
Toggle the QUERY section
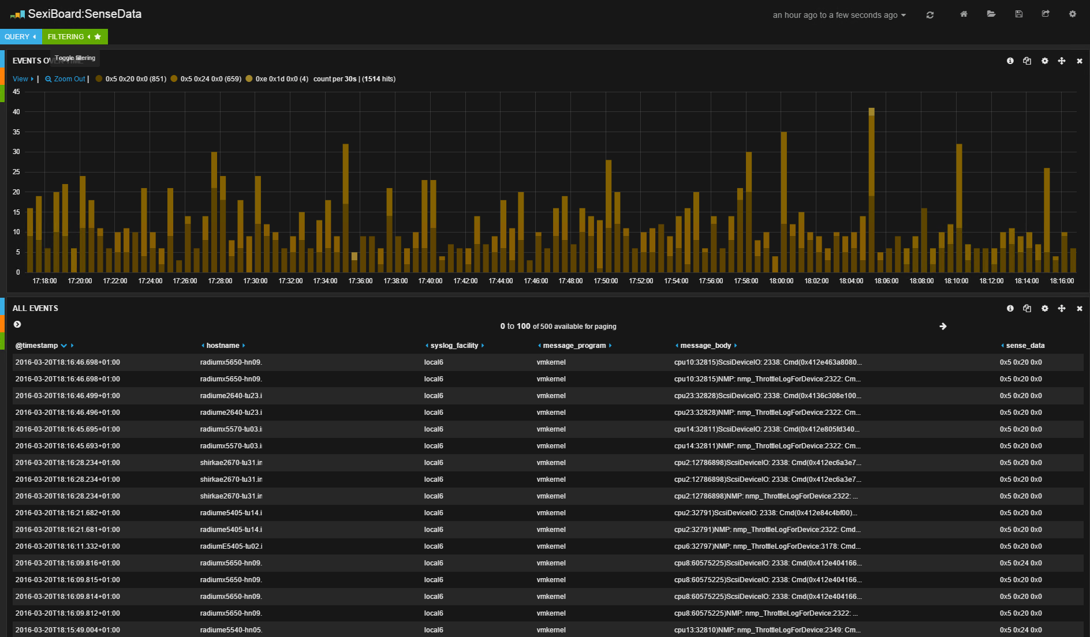[20, 37]
